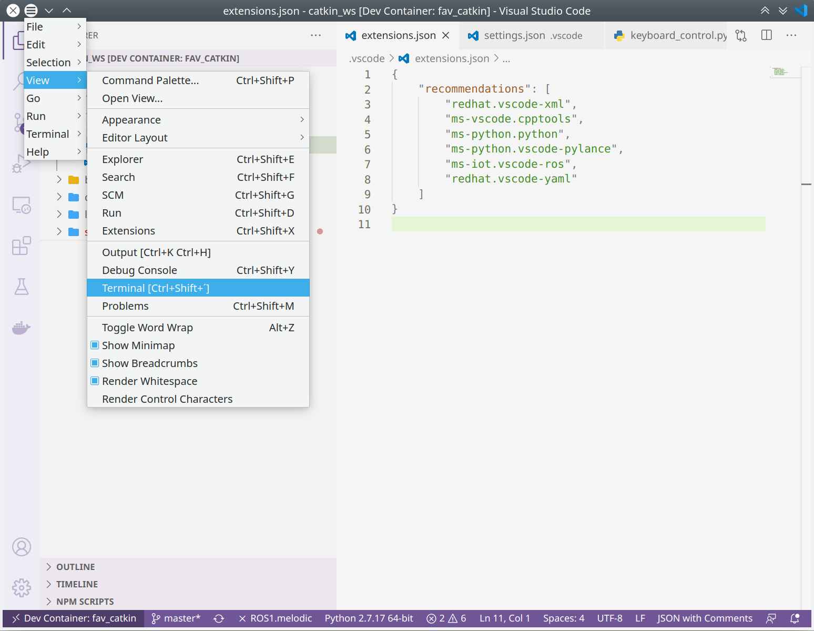Toggle Show Minimap checkbox
This screenshot has height=631, width=814.
(x=95, y=345)
